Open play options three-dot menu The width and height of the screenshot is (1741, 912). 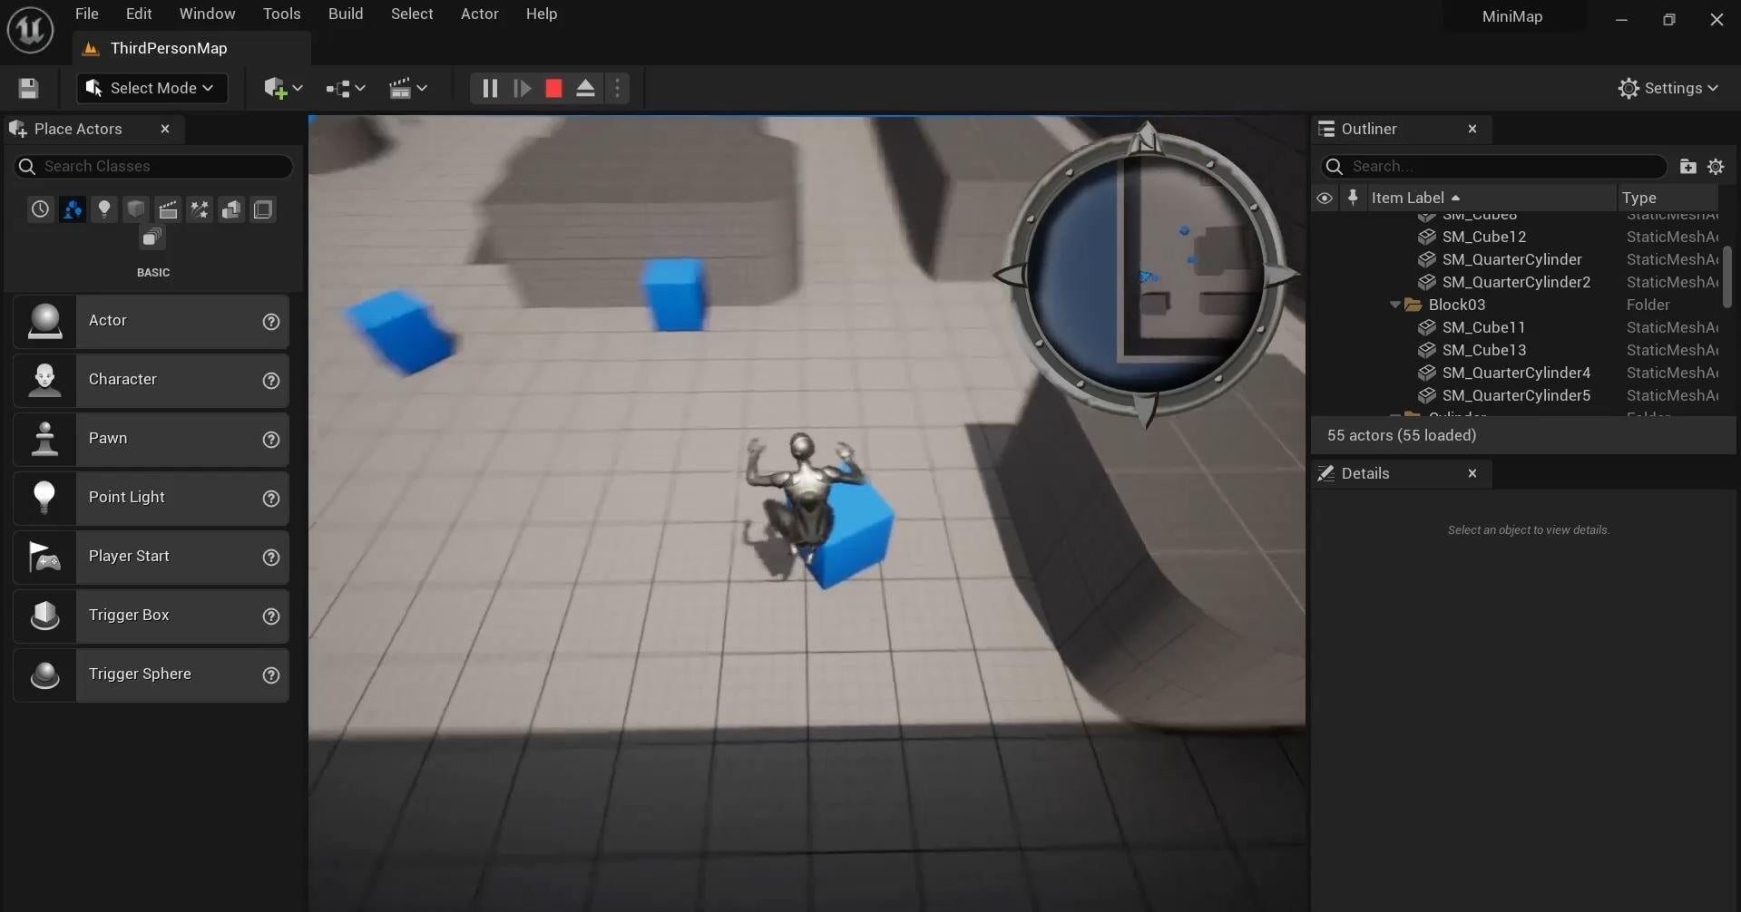pyautogui.click(x=617, y=88)
